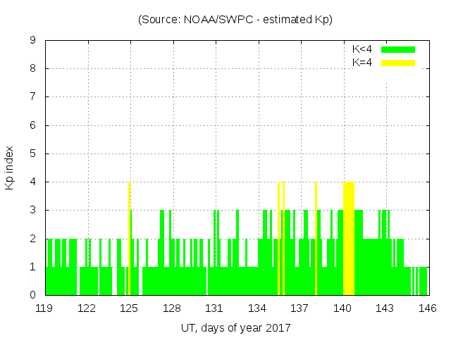Click the x-axis tick label 131

pos(214,308)
